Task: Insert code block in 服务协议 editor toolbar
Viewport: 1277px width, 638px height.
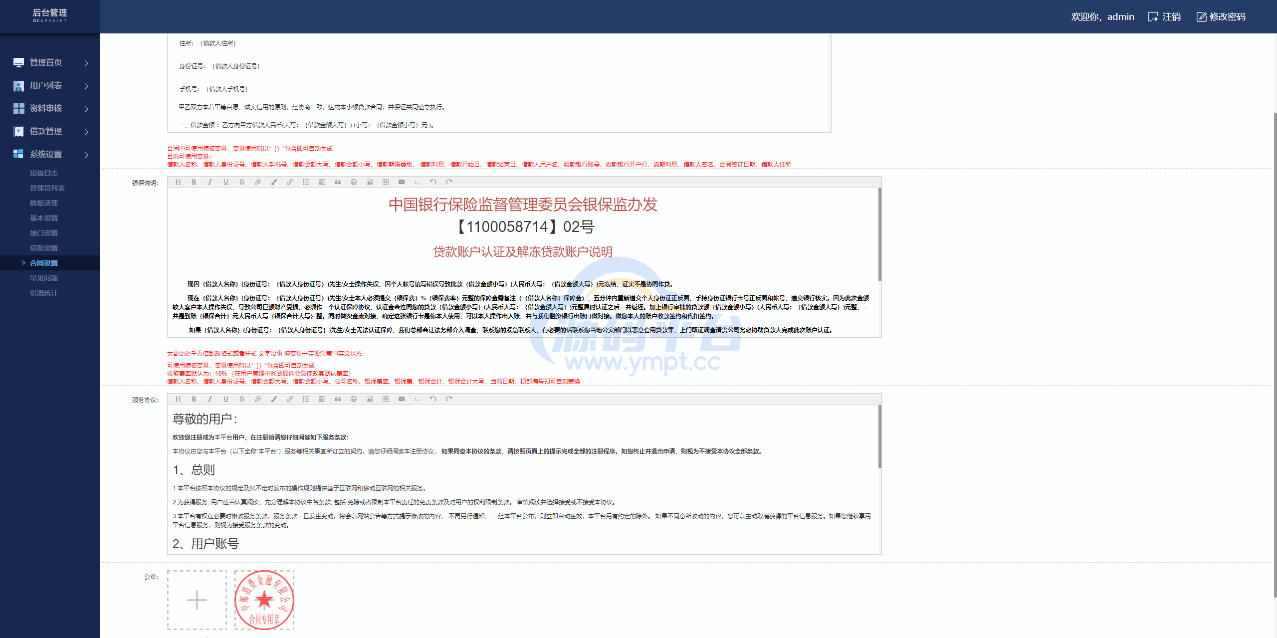Action: click(x=418, y=399)
